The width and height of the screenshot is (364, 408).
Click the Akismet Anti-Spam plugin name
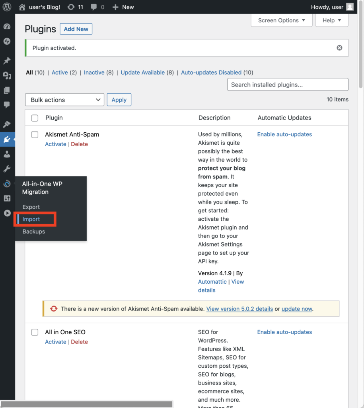[x=72, y=134]
